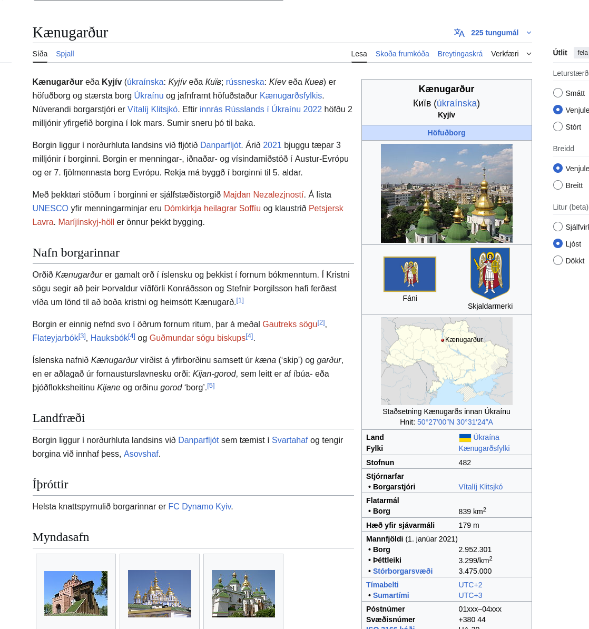Follow the rússneska link
Screen dimensions: 589x629
(x=245, y=82)
